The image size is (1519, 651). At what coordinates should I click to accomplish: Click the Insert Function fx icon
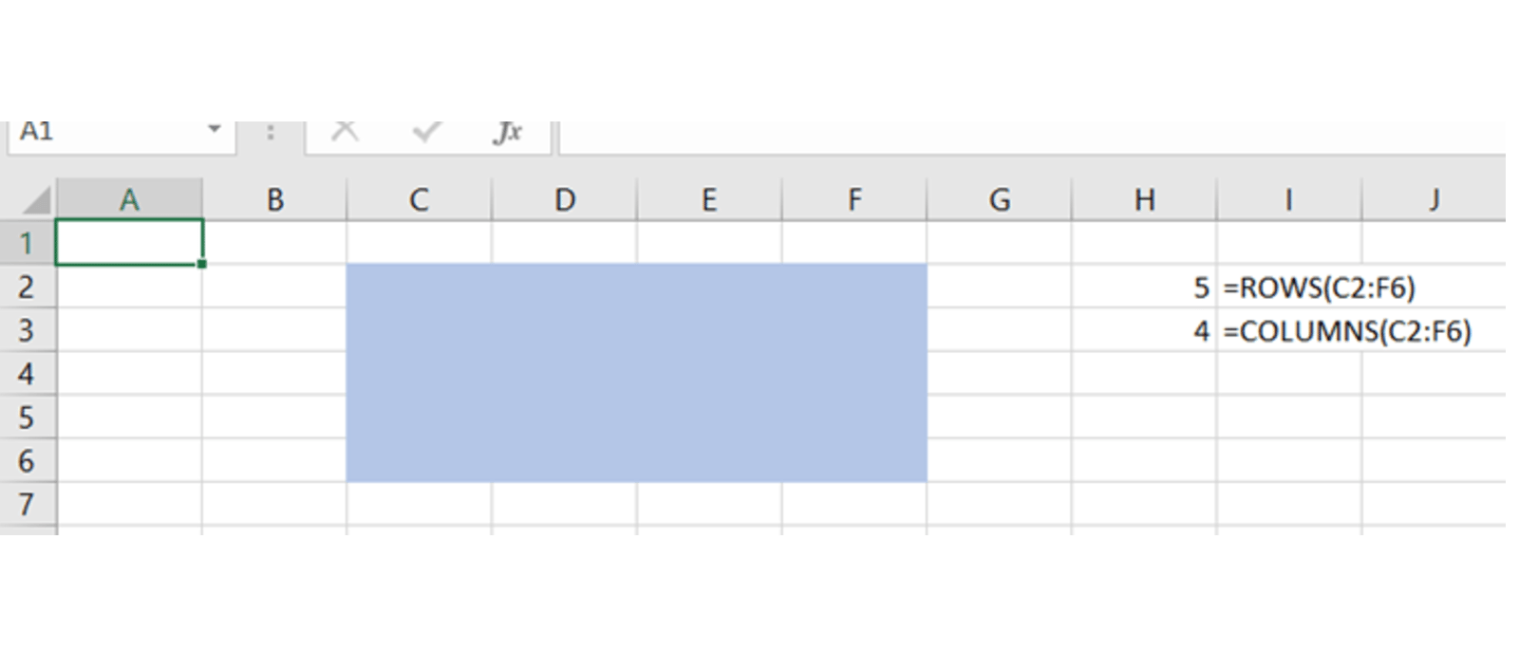(x=508, y=133)
